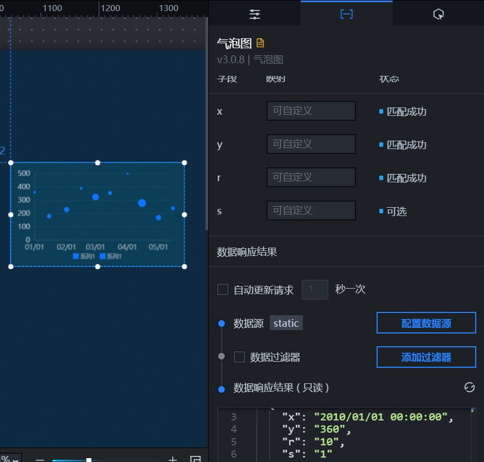Image resolution: width=484 pixels, height=462 pixels.
Task: Click the 1200 mark on the ruler
Action: [x=110, y=8]
